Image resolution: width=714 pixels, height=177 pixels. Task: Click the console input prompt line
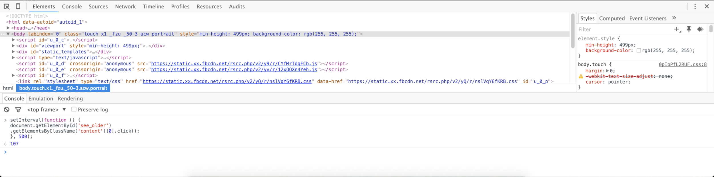coord(357,152)
